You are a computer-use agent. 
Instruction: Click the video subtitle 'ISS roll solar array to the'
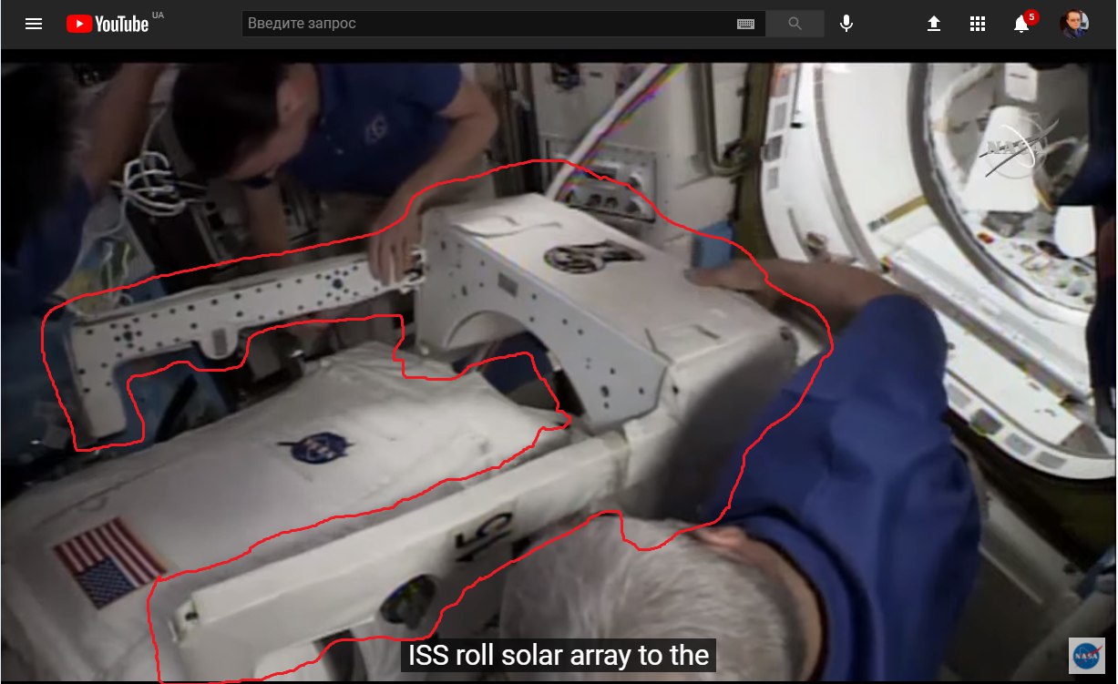point(559,655)
